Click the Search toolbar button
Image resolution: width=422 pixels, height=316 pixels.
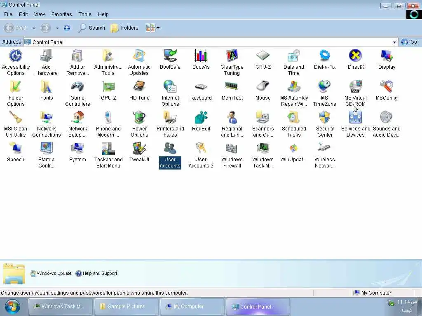(x=91, y=28)
